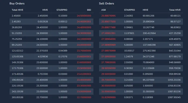Click buy HIVE amount 4.029936
188x103 pixels.
pyautogui.click(x=43, y=57)
